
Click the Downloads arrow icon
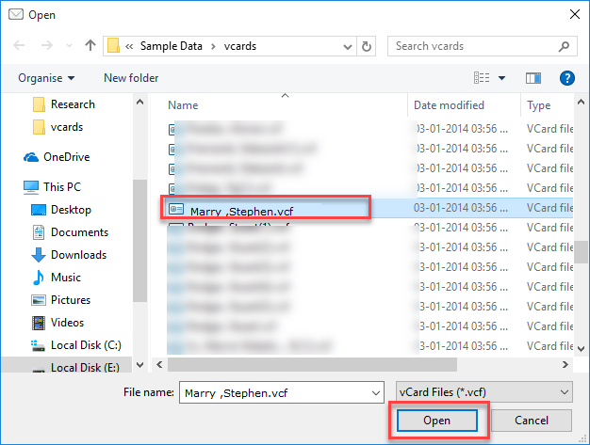tap(39, 255)
